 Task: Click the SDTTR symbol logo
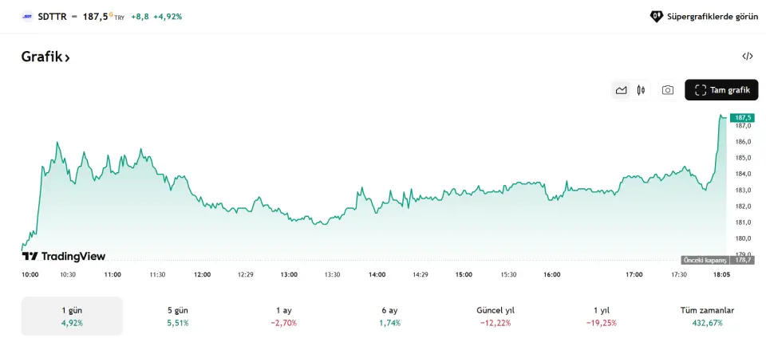27,16
